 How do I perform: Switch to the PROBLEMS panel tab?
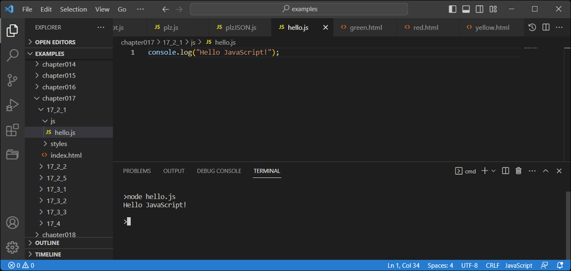tap(137, 171)
